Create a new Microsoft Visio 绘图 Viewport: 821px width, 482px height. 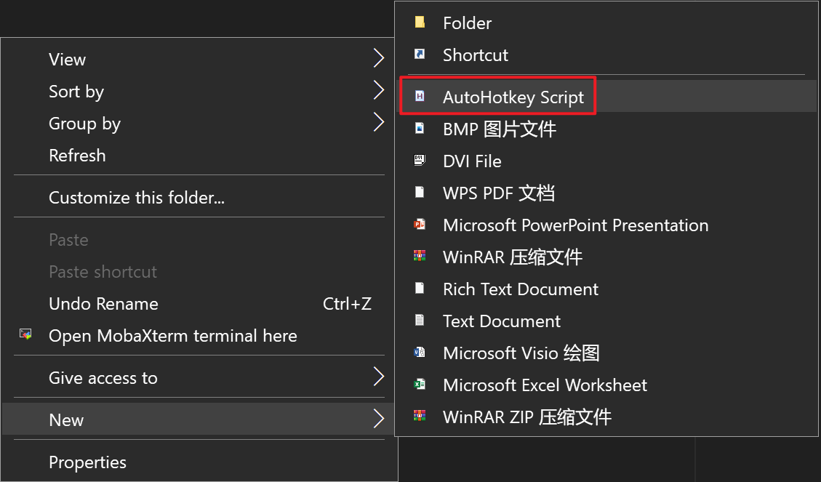pyautogui.click(x=607, y=353)
